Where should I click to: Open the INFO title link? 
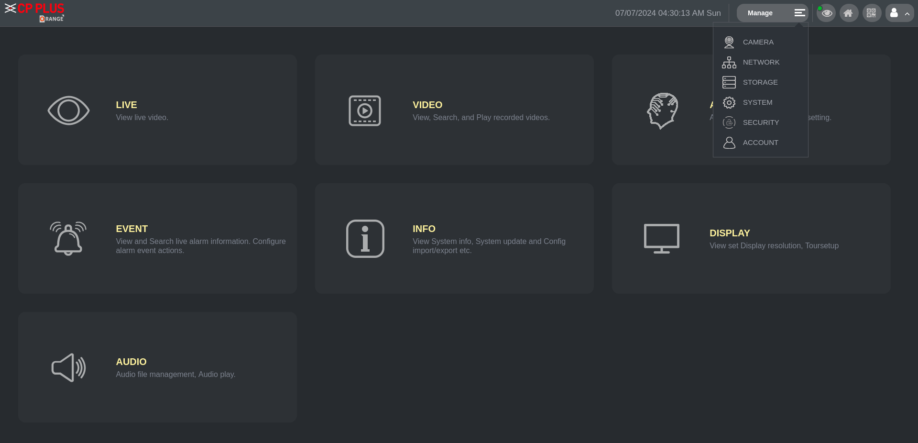[424, 229]
